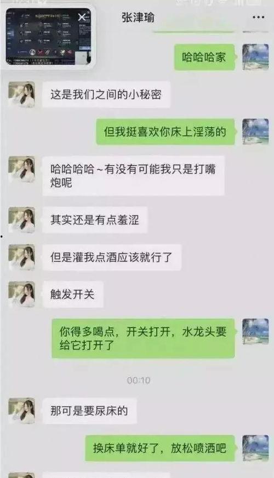Tap beach avatar beside 但我挺喜欢你 message
The width and height of the screenshot is (274, 478).
(x=255, y=131)
